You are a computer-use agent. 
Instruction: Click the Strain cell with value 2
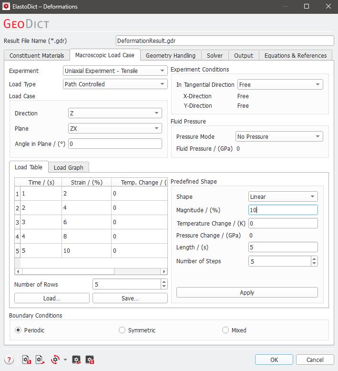[86, 194]
